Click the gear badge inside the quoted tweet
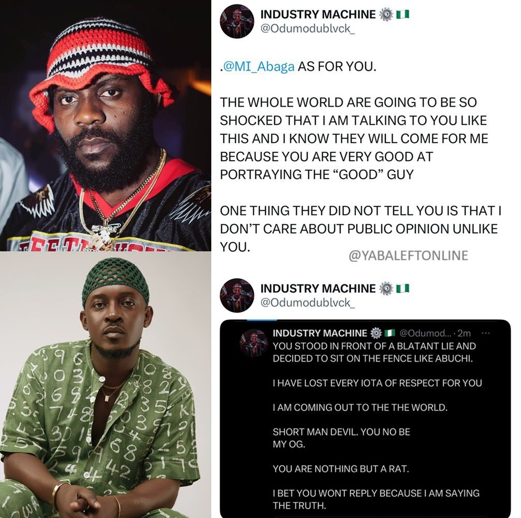The width and height of the screenshot is (521, 518). pyautogui.click(x=375, y=333)
